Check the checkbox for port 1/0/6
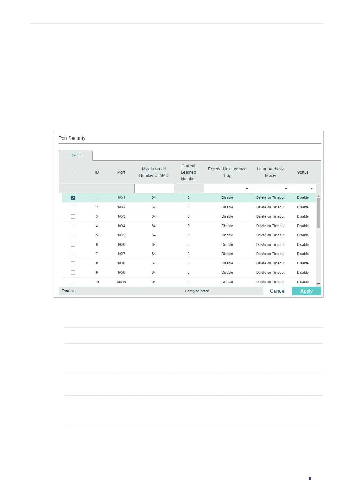 click(x=73, y=245)
